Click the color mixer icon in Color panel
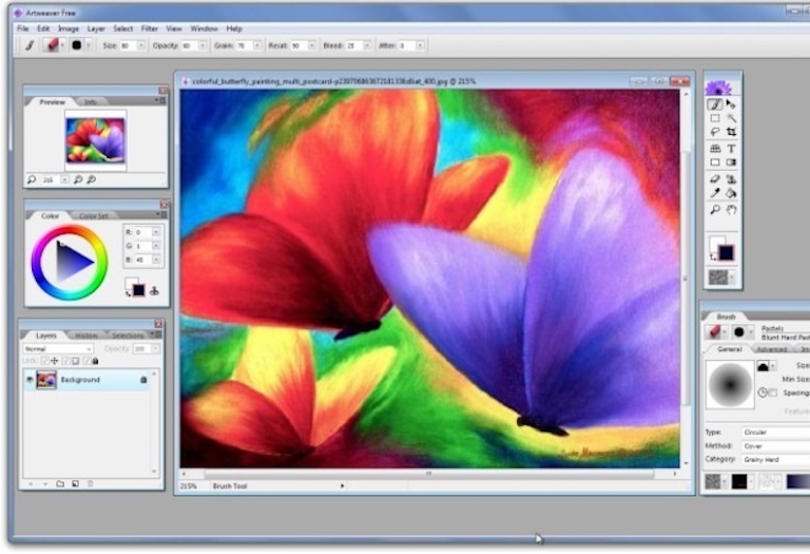 tap(154, 291)
